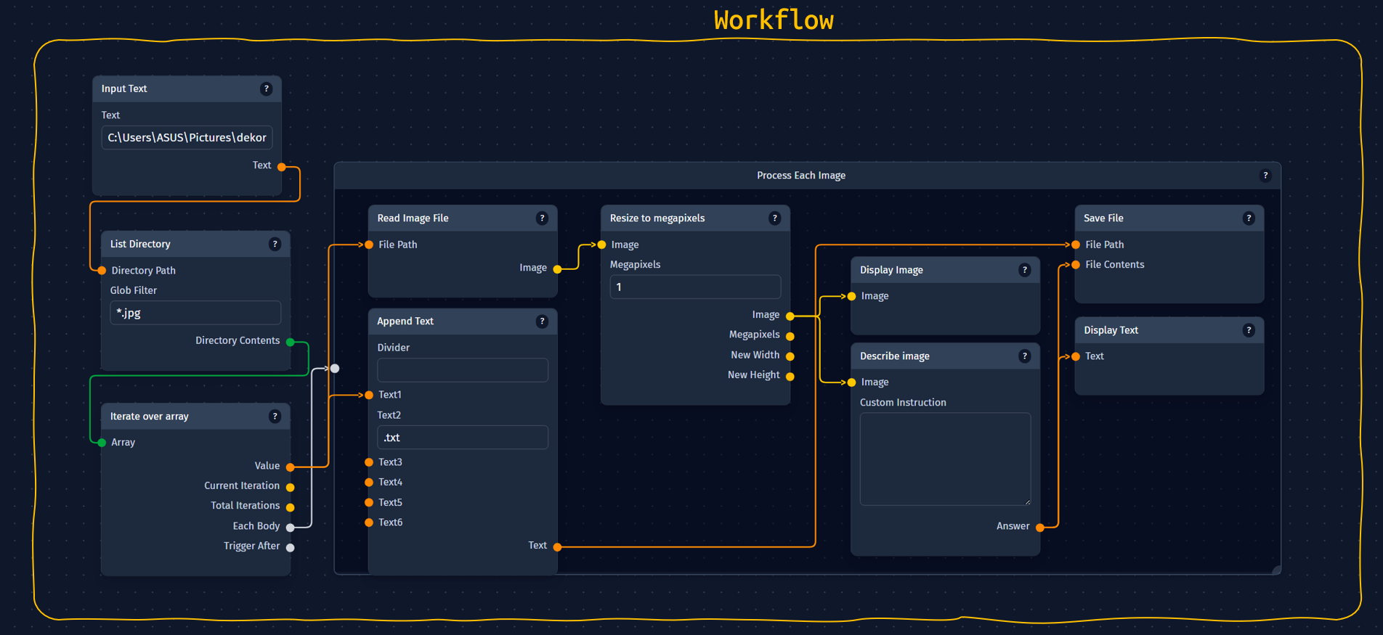The width and height of the screenshot is (1383, 635).
Task: Focus the Custom Instruction text area
Action: 944,459
